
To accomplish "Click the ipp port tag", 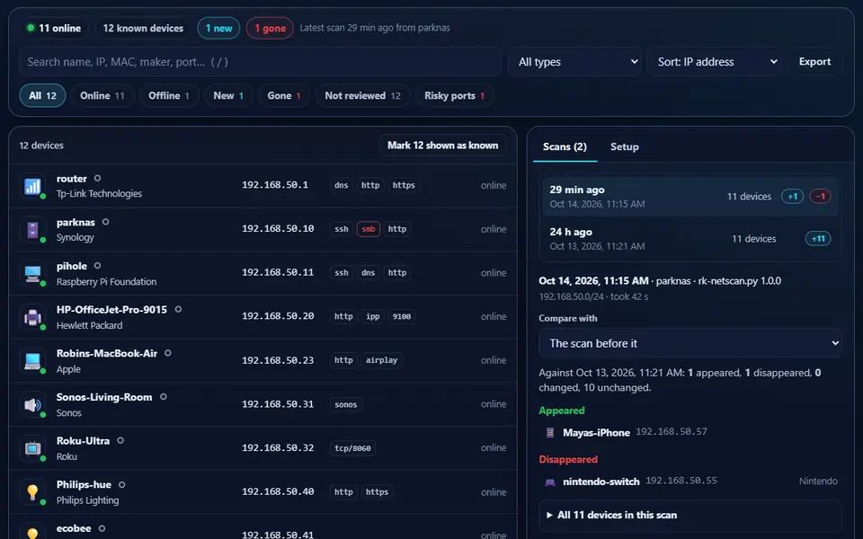I will [x=372, y=317].
